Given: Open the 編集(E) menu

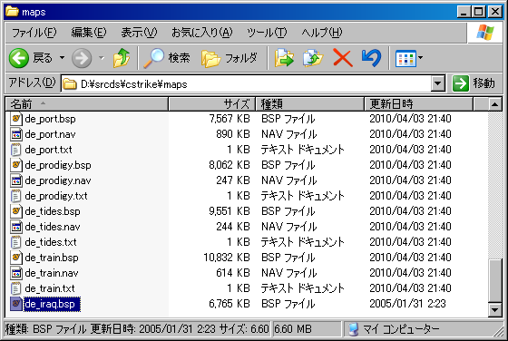Looking at the screenshot, I should [x=89, y=33].
